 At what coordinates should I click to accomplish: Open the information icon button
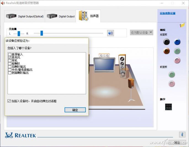pyautogui.click(x=182, y=134)
